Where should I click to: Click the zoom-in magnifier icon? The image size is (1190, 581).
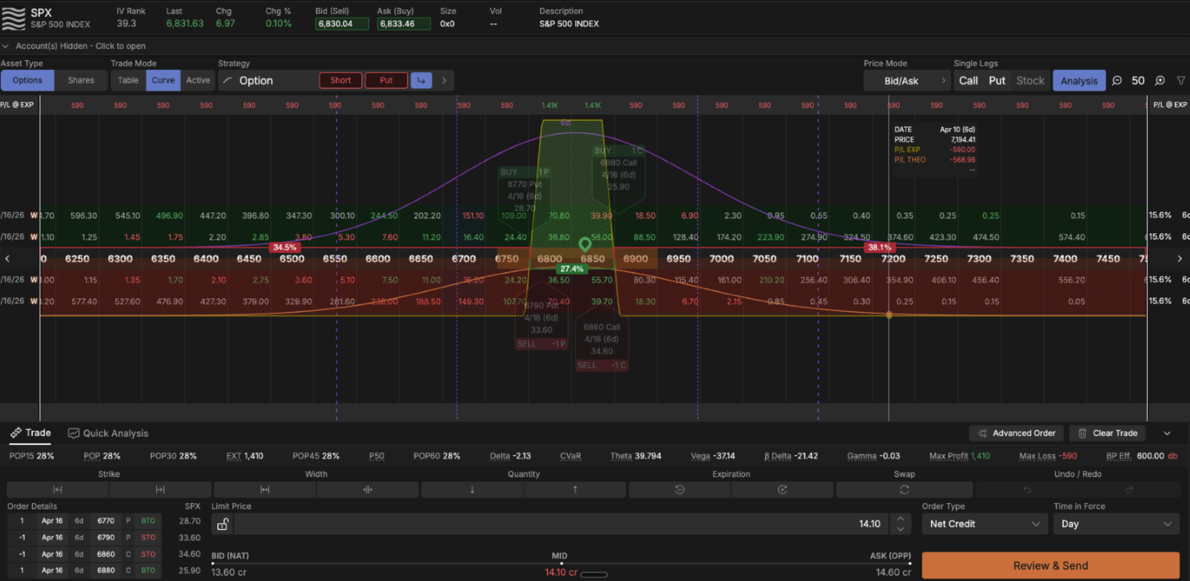(1160, 81)
